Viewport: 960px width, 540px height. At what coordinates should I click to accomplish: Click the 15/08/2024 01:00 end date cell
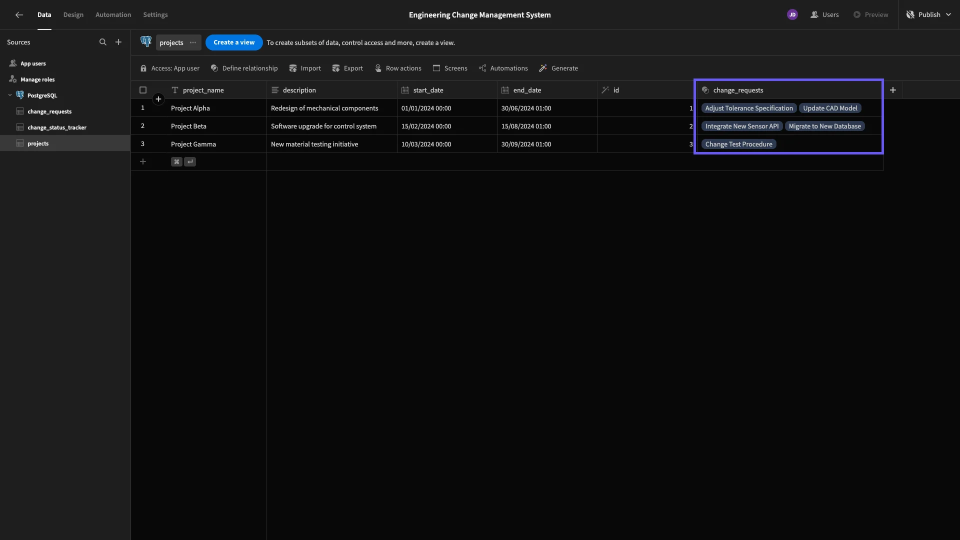click(547, 126)
